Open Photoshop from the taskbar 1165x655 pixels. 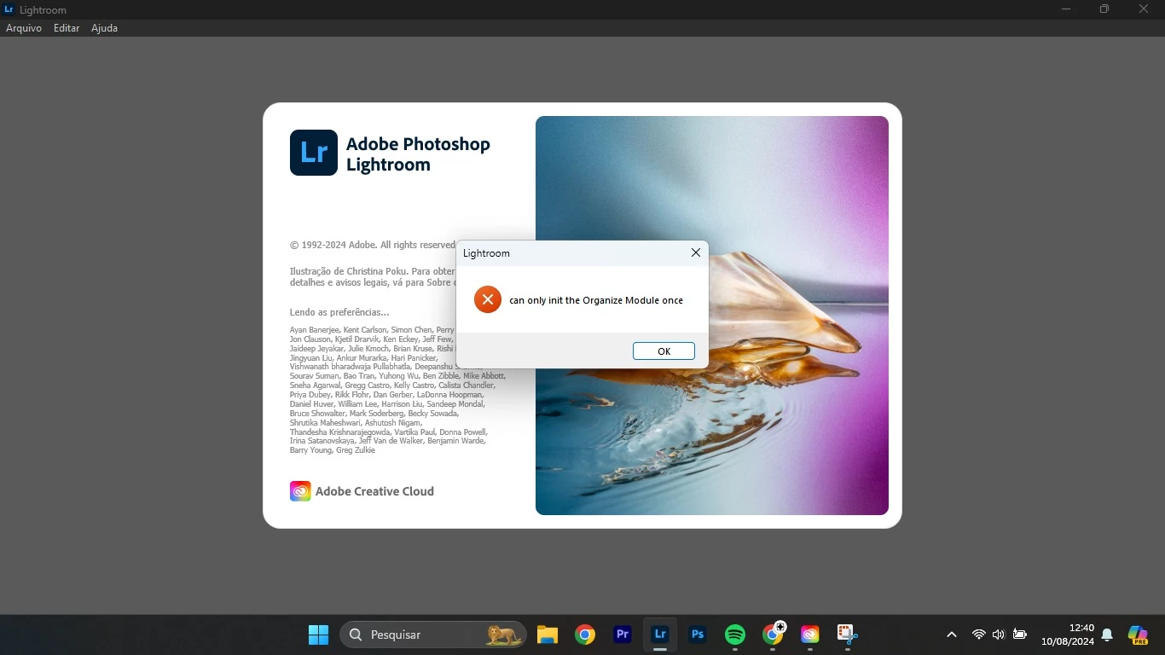point(698,635)
